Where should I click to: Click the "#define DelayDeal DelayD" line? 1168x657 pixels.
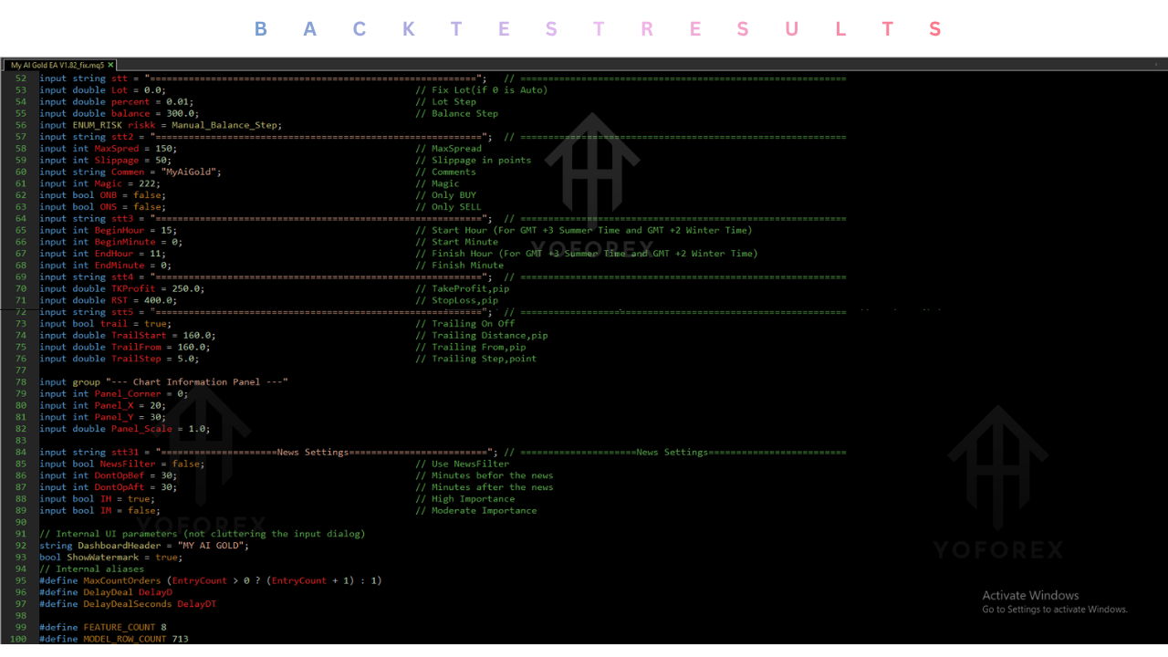point(105,592)
